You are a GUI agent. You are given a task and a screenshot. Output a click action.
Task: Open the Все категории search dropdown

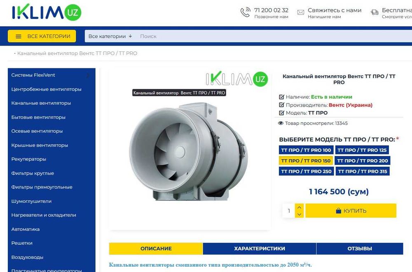coord(110,36)
